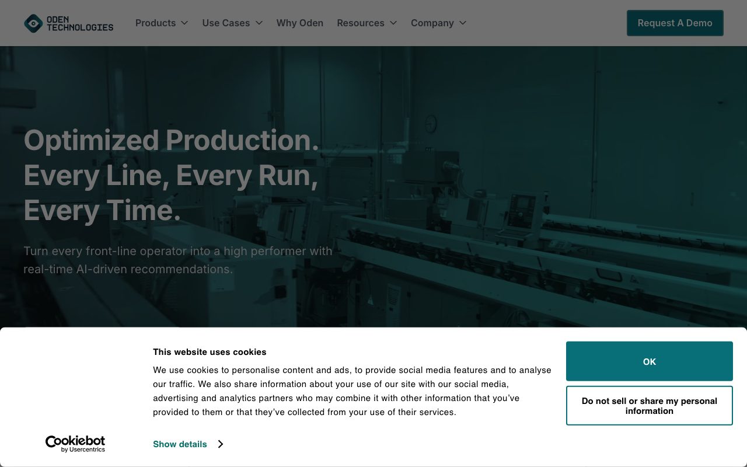
Task: Go to the Why Oden page
Action: point(300,23)
